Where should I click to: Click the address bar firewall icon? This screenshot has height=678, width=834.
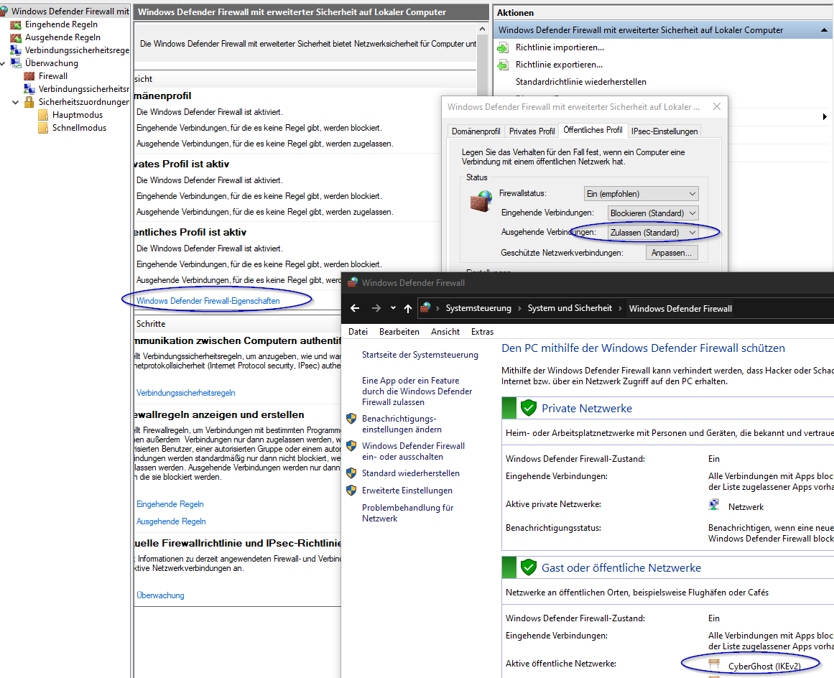point(425,308)
